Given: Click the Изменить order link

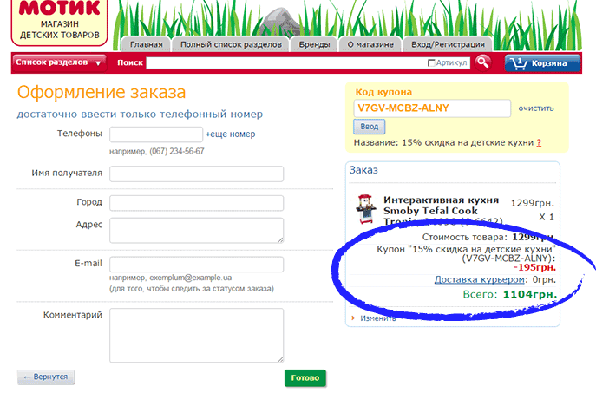Looking at the screenshot, I should tap(378, 318).
